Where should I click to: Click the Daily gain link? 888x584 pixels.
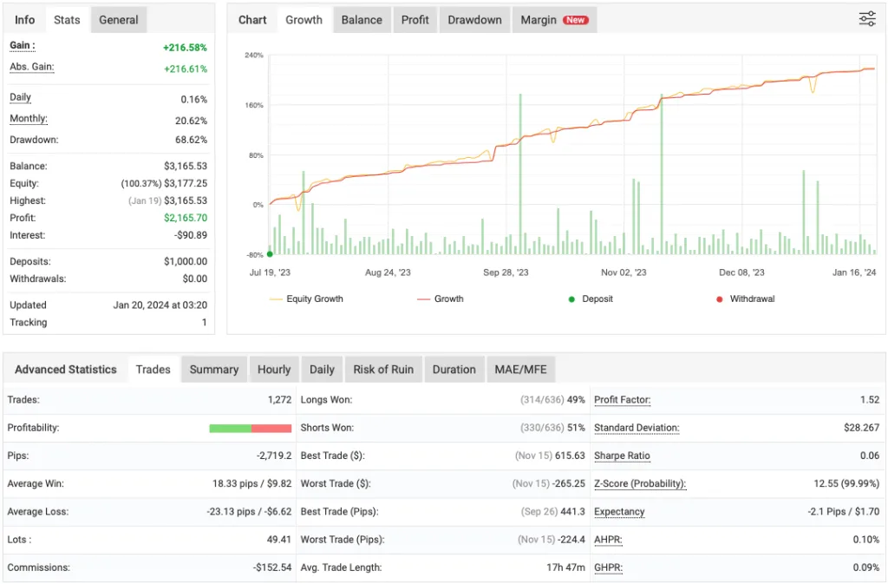[18, 97]
